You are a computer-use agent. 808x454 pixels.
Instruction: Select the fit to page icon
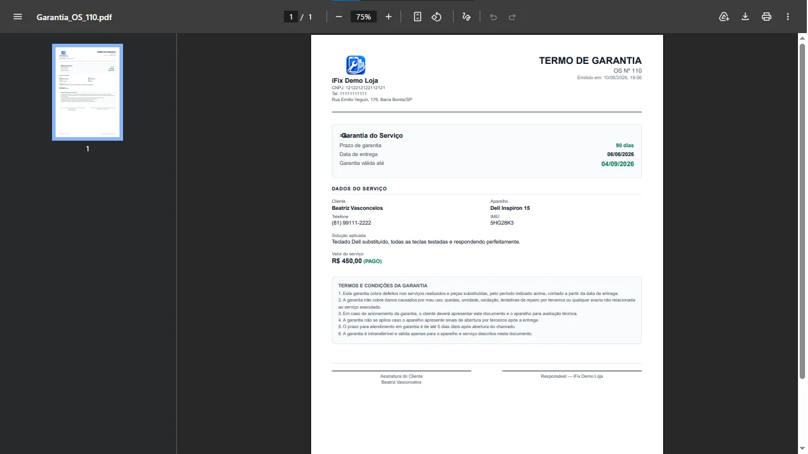point(418,17)
